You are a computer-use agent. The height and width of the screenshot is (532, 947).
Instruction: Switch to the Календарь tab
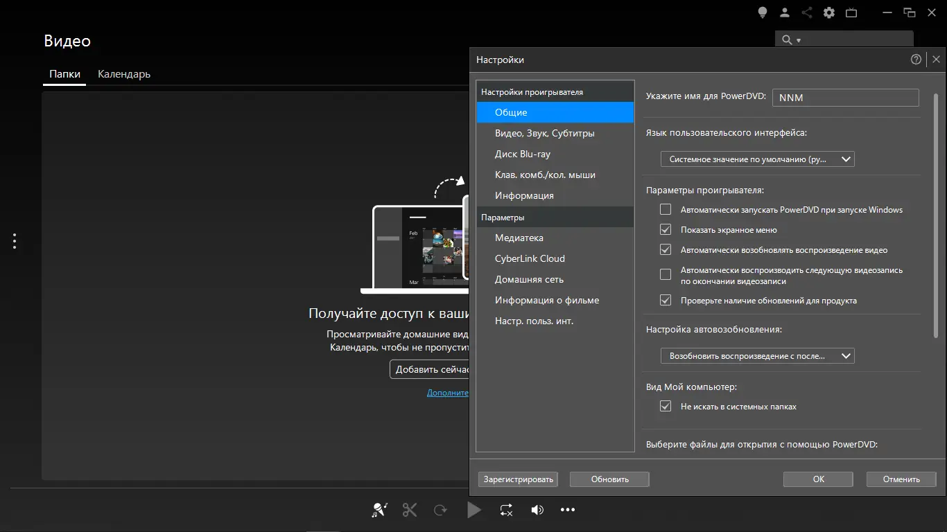[124, 74]
